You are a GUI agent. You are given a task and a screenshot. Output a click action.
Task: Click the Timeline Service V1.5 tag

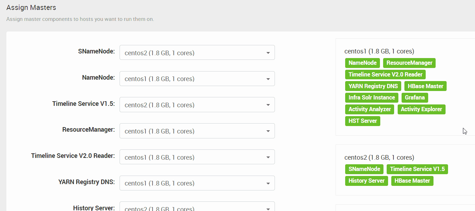tap(417, 169)
